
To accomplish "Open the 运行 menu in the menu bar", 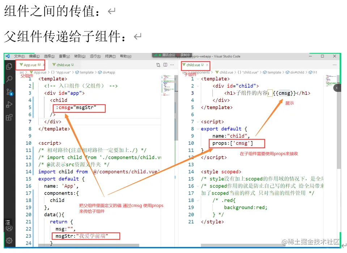I will [96, 56].
